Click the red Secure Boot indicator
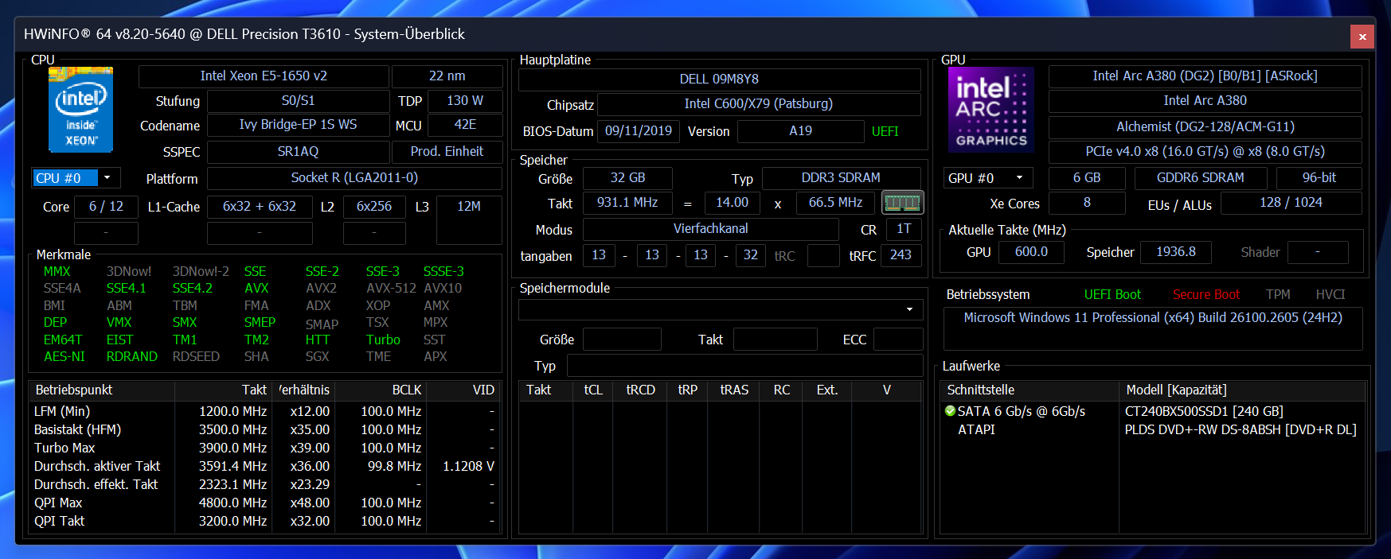Viewport: 1391px width, 559px height. coord(1206,295)
